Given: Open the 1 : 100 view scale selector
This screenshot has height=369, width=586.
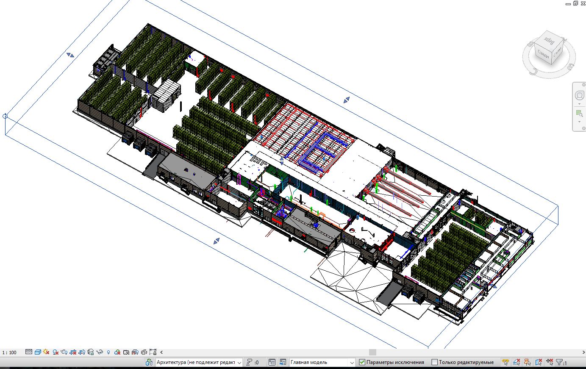Looking at the screenshot, I should pyautogui.click(x=9, y=352).
